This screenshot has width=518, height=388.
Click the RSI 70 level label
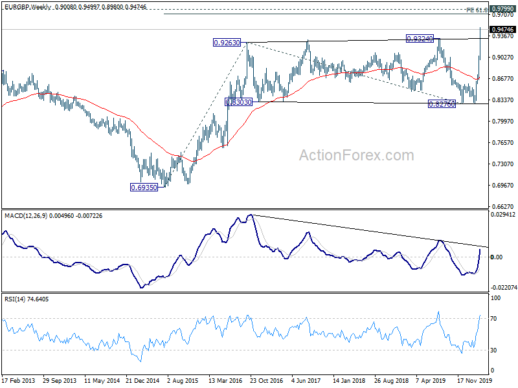pyautogui.click(x=493, y=319)
